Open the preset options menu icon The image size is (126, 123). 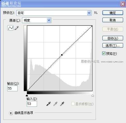(96, 13)
